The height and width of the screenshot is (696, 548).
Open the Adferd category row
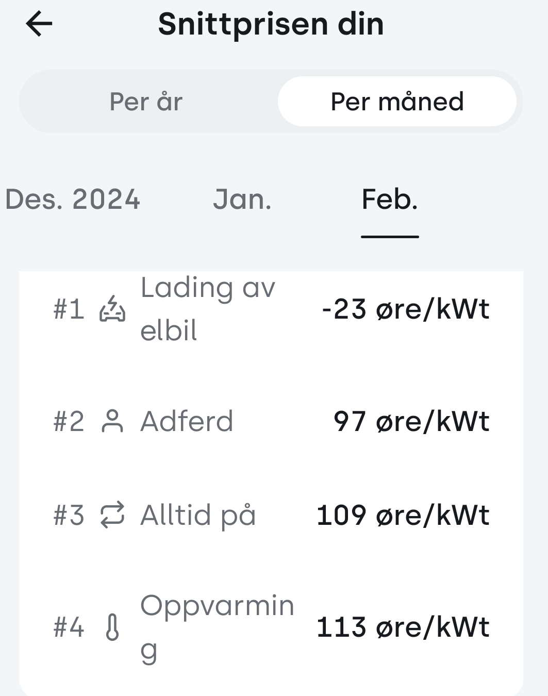(271, 421)
